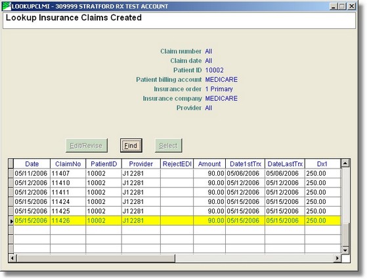The height and width of the screenshot is (280, 367).
Task: Click date 05/11/2006 in claim 11407 row
Action: coord(32,173)
